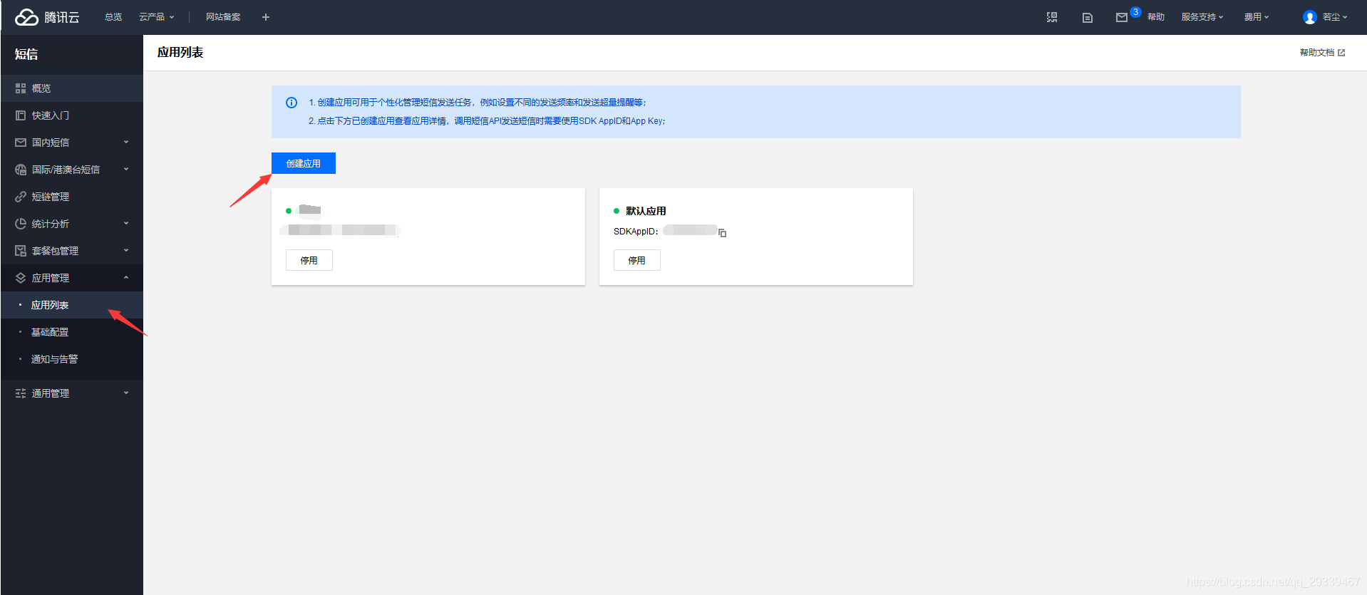Open the QR code scanner icon
This screenshot has height=595, width=1367.
click(1052, 17)
